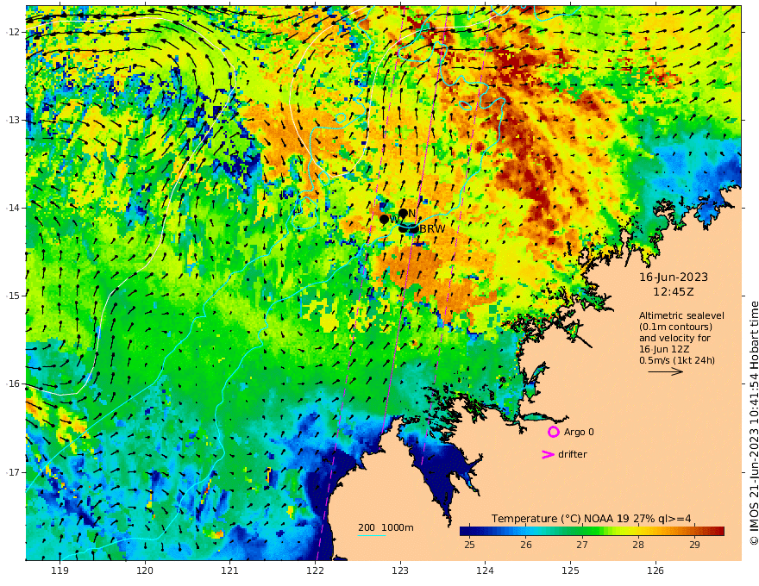
Task: Click the dark blue end of the temperature color bar
Action: 466,531
